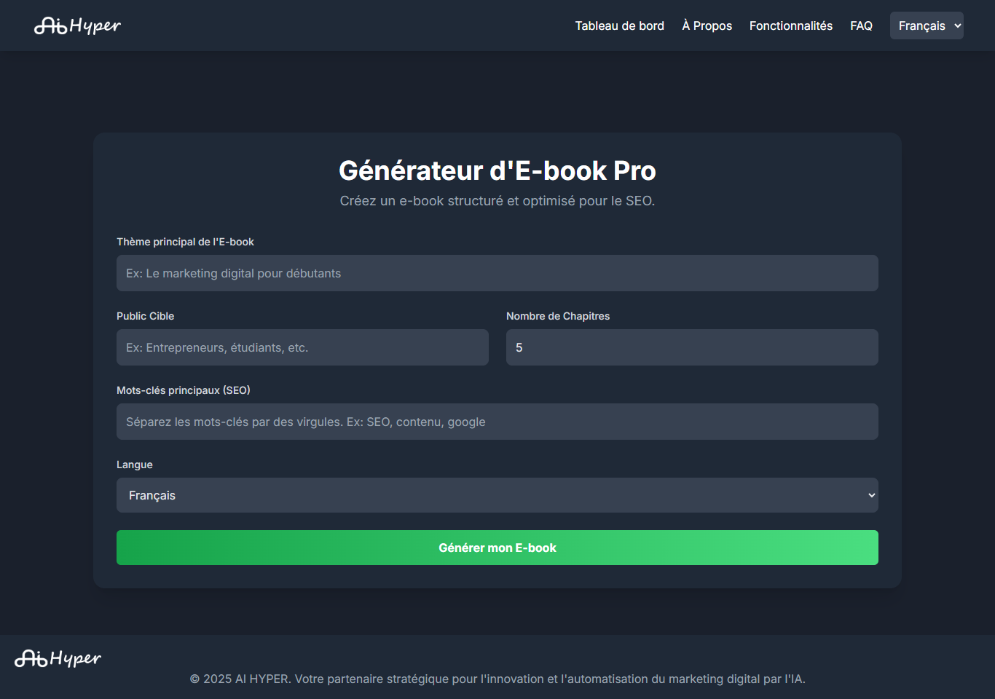Viewport: 995px width, 699px height.
Task: Click the 'Mots-clés principaux (SEO)' label
Action: point(184,390)
